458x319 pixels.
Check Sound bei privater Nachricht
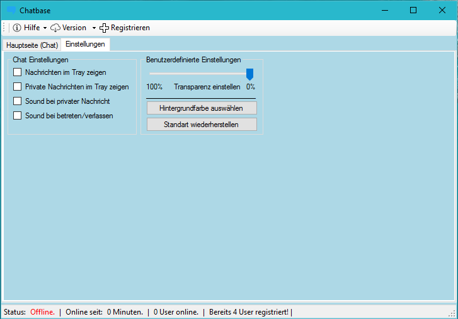tap(18, 101)
